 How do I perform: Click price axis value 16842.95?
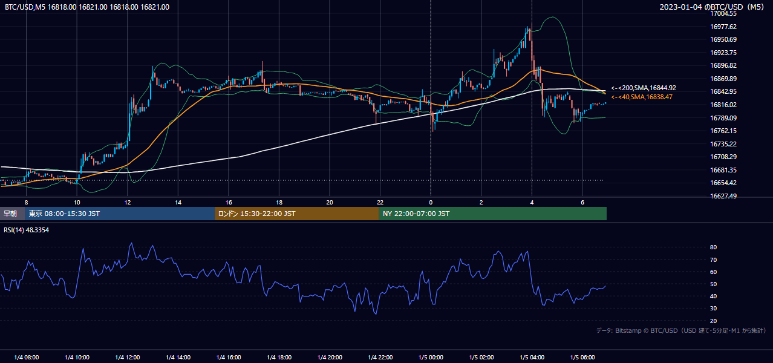[723, 91]
